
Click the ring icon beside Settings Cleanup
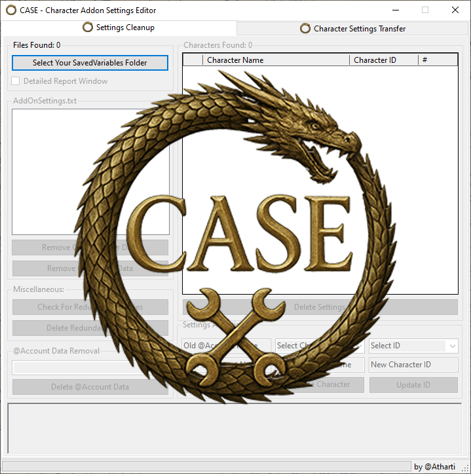(x=88, y=27)
